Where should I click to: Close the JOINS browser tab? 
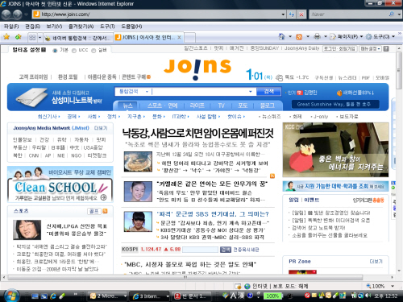[x=179, y=37]
